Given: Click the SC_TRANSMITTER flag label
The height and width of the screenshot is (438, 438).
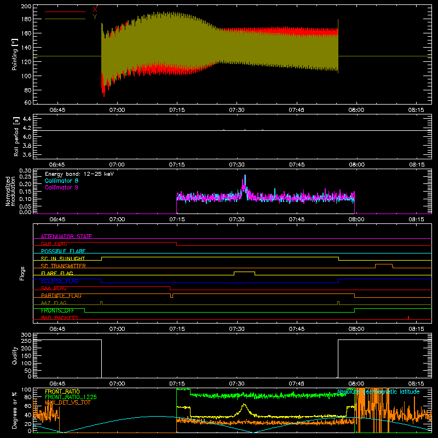Looking at the screenshot, I should (x=64, y=266).
